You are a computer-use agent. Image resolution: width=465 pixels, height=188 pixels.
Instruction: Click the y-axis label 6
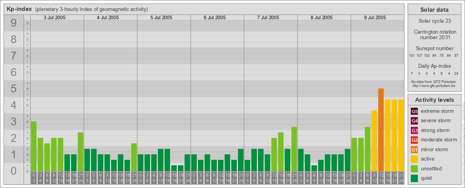click(13, 72)
